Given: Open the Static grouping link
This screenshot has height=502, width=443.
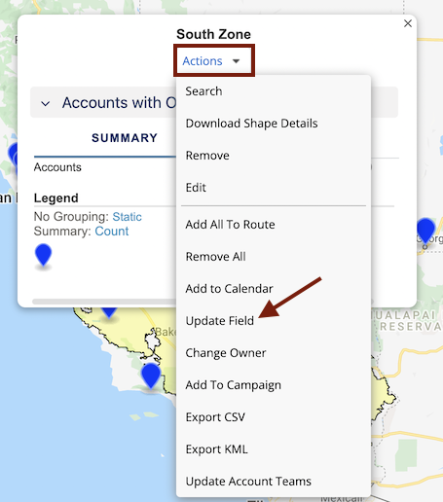Looking at the screenshot, I should click(127, 217).
